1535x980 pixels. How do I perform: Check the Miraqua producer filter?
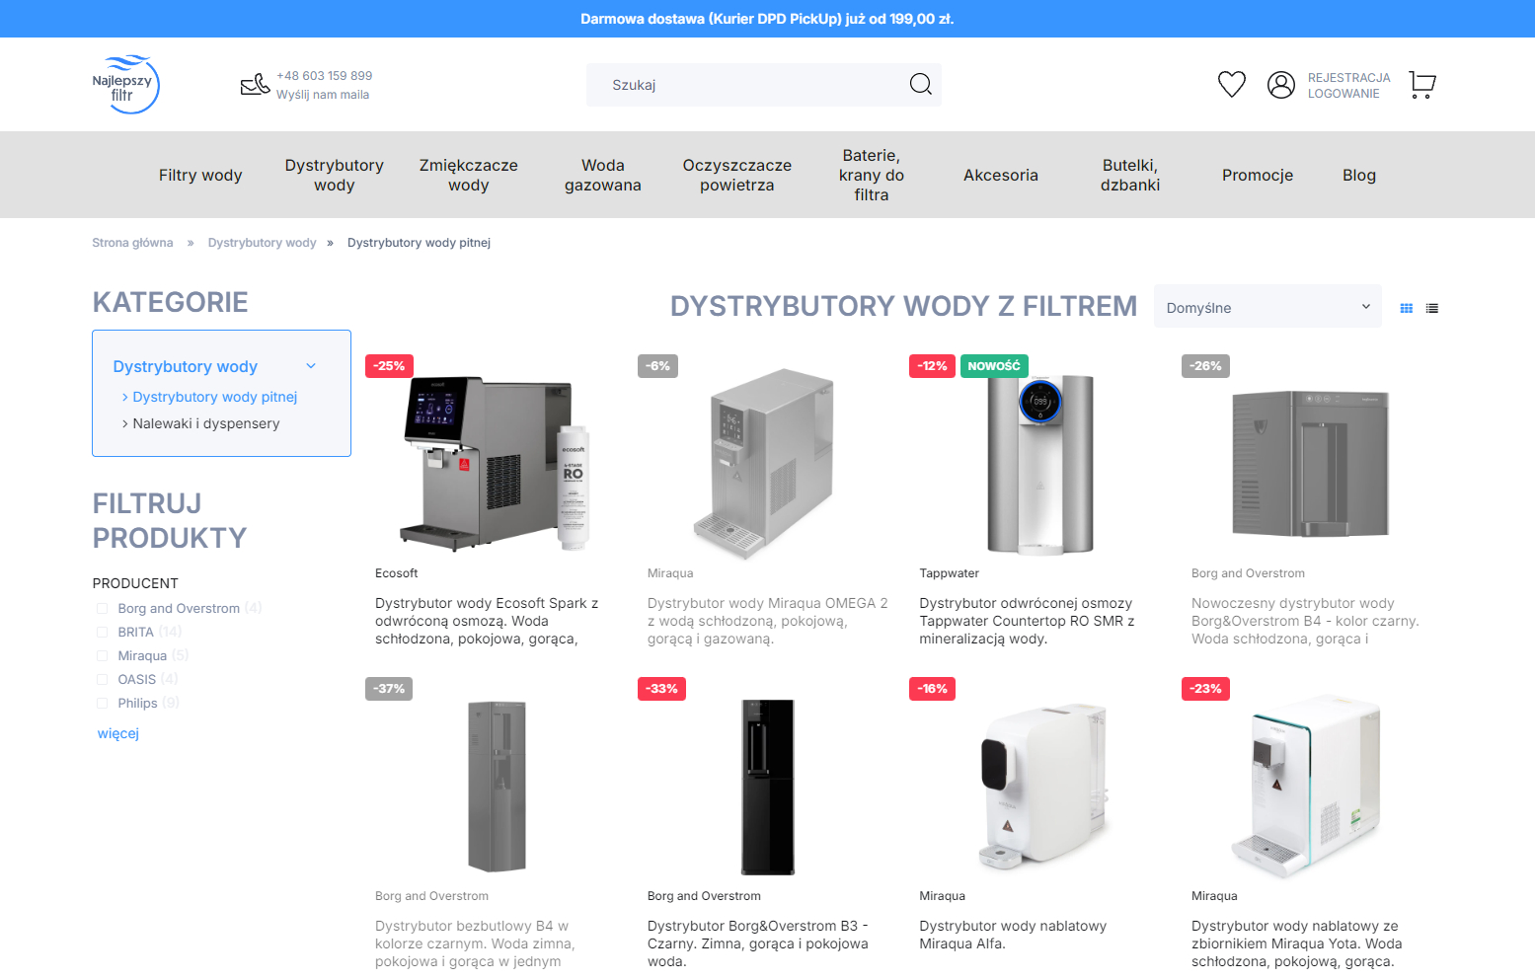coord(102,656)
